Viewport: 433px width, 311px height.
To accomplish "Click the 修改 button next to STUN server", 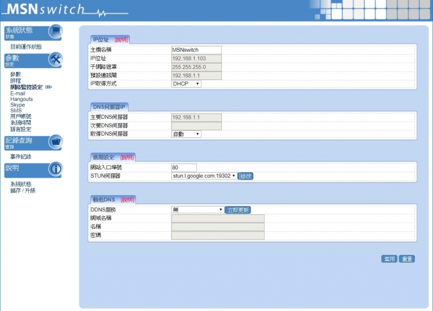I will pos(245,176).
